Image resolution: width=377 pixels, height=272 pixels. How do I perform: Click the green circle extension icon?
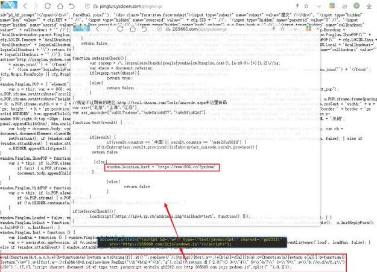click(x=356, y=6)
